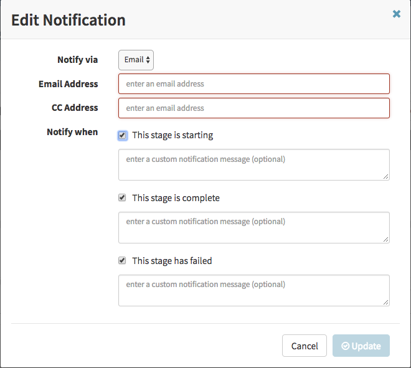Click resize handle of complete message textarea
The image size is (411, 368).
[x=386, y=240]
